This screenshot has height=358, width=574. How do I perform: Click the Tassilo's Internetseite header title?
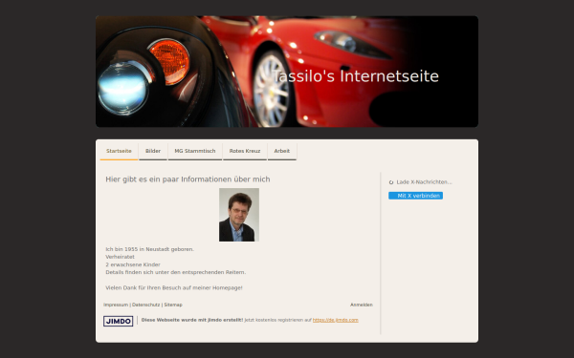[x=356, y=76]
